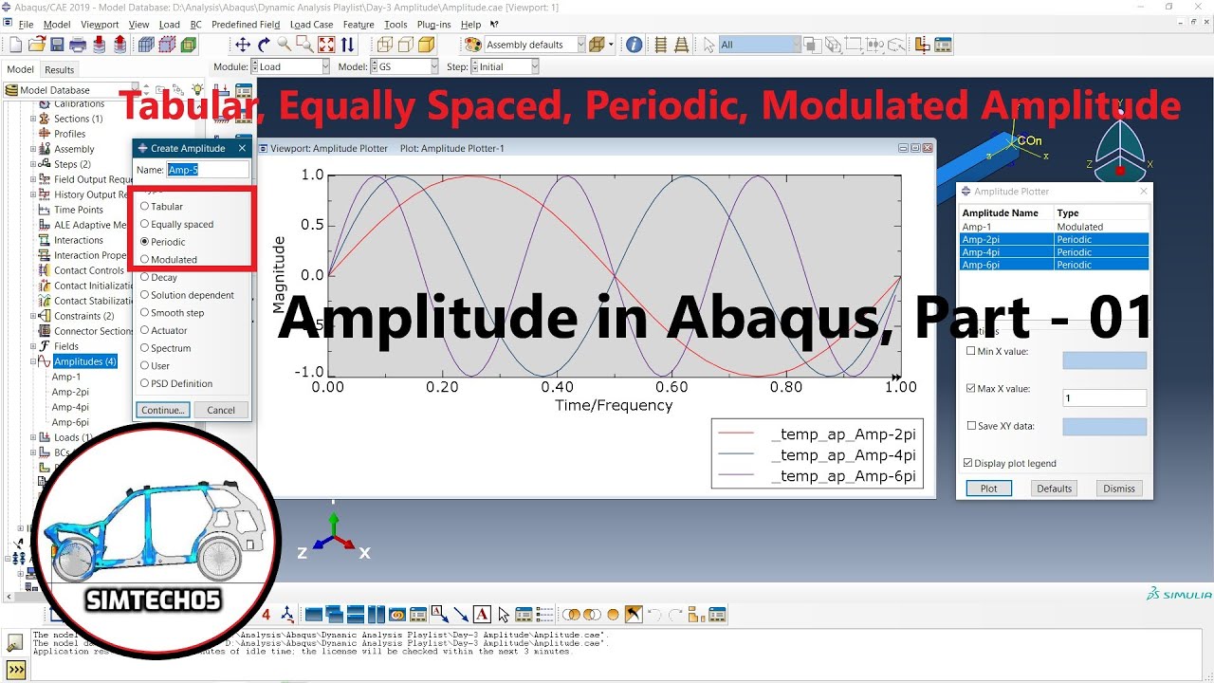This screenshot has width=1214, height=683.
Task: Save the model database icon
Action: coord(57,45)
